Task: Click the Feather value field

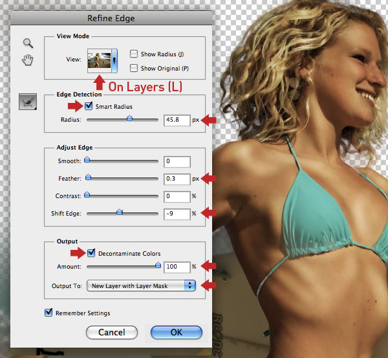Action: point(177,179)
